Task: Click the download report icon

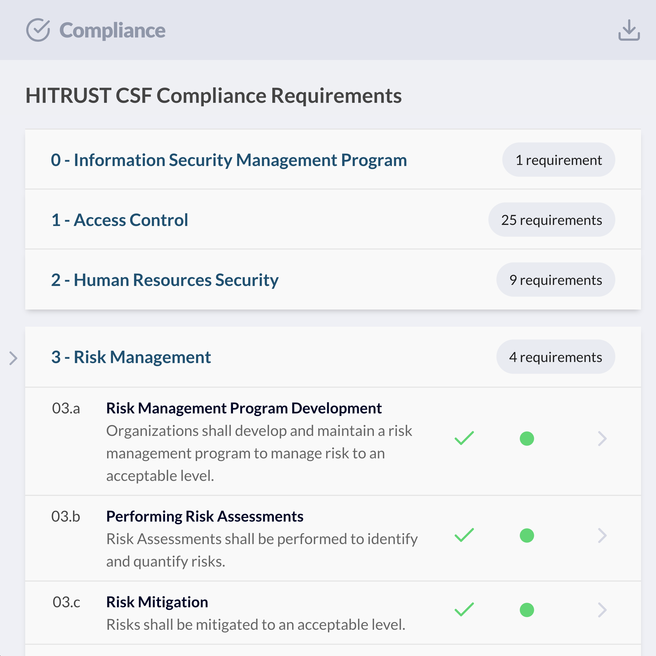Action: pyautogui.click(x=628, y=30)
